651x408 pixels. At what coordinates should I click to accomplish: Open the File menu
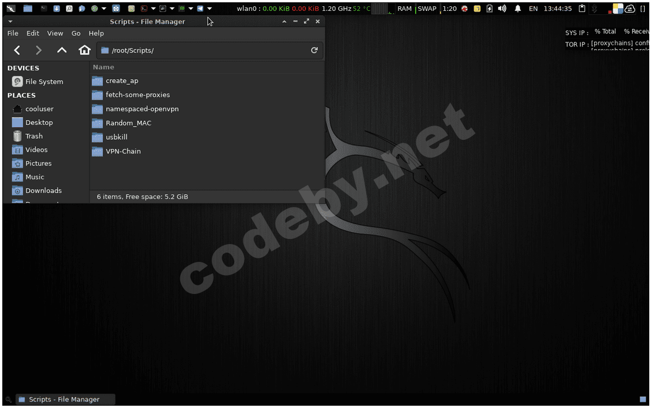[13, 33]
